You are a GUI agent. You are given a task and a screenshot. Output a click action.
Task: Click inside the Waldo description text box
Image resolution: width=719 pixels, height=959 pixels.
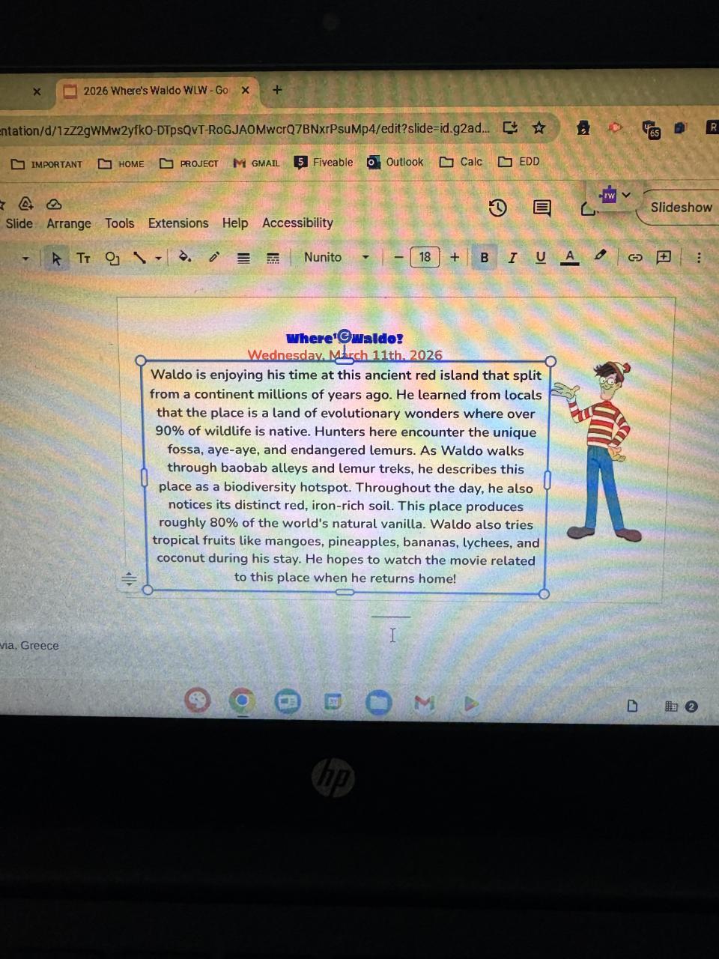pos(345,477)
